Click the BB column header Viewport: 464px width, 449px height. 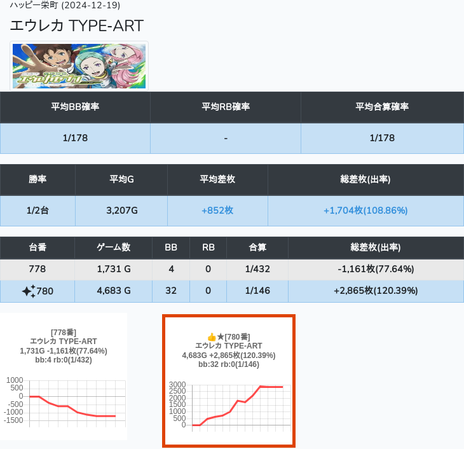pos(171,247)
